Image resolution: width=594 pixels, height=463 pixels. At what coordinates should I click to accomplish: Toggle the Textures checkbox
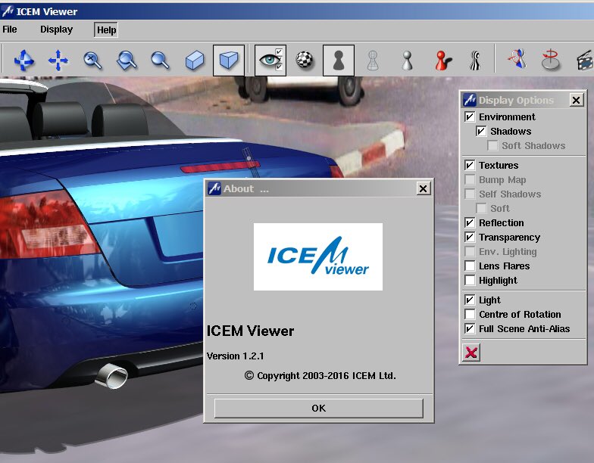pos(470,165)
